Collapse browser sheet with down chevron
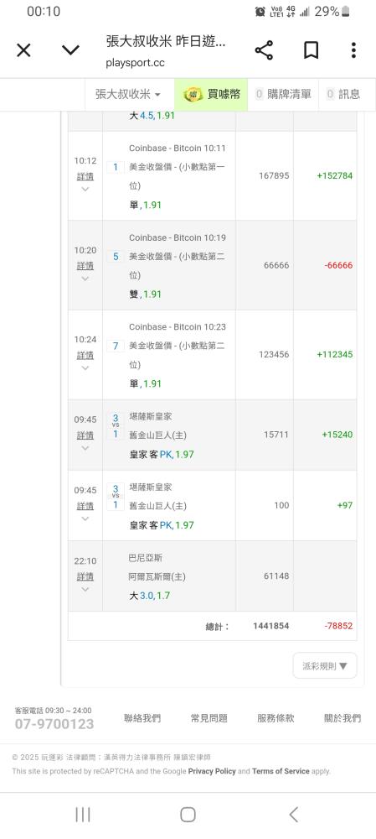Image resolution: width=376 pixels, height=839 pixels. 70,50
